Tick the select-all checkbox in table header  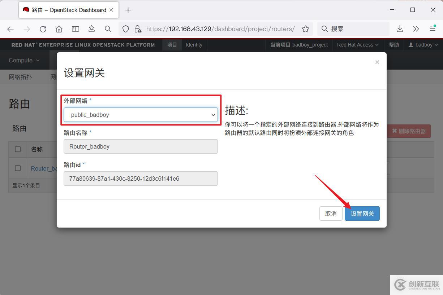pyautogui.click(x=18, y=149)
